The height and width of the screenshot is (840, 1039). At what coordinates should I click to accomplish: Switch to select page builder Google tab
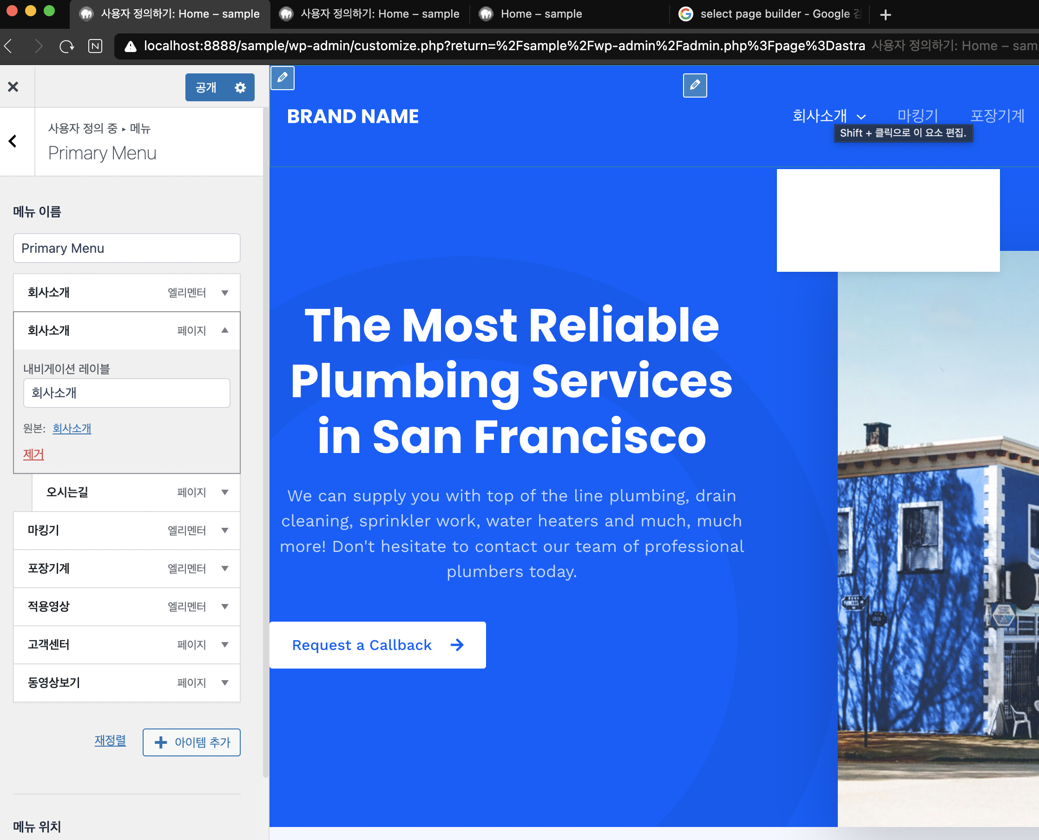click(769, 14)
